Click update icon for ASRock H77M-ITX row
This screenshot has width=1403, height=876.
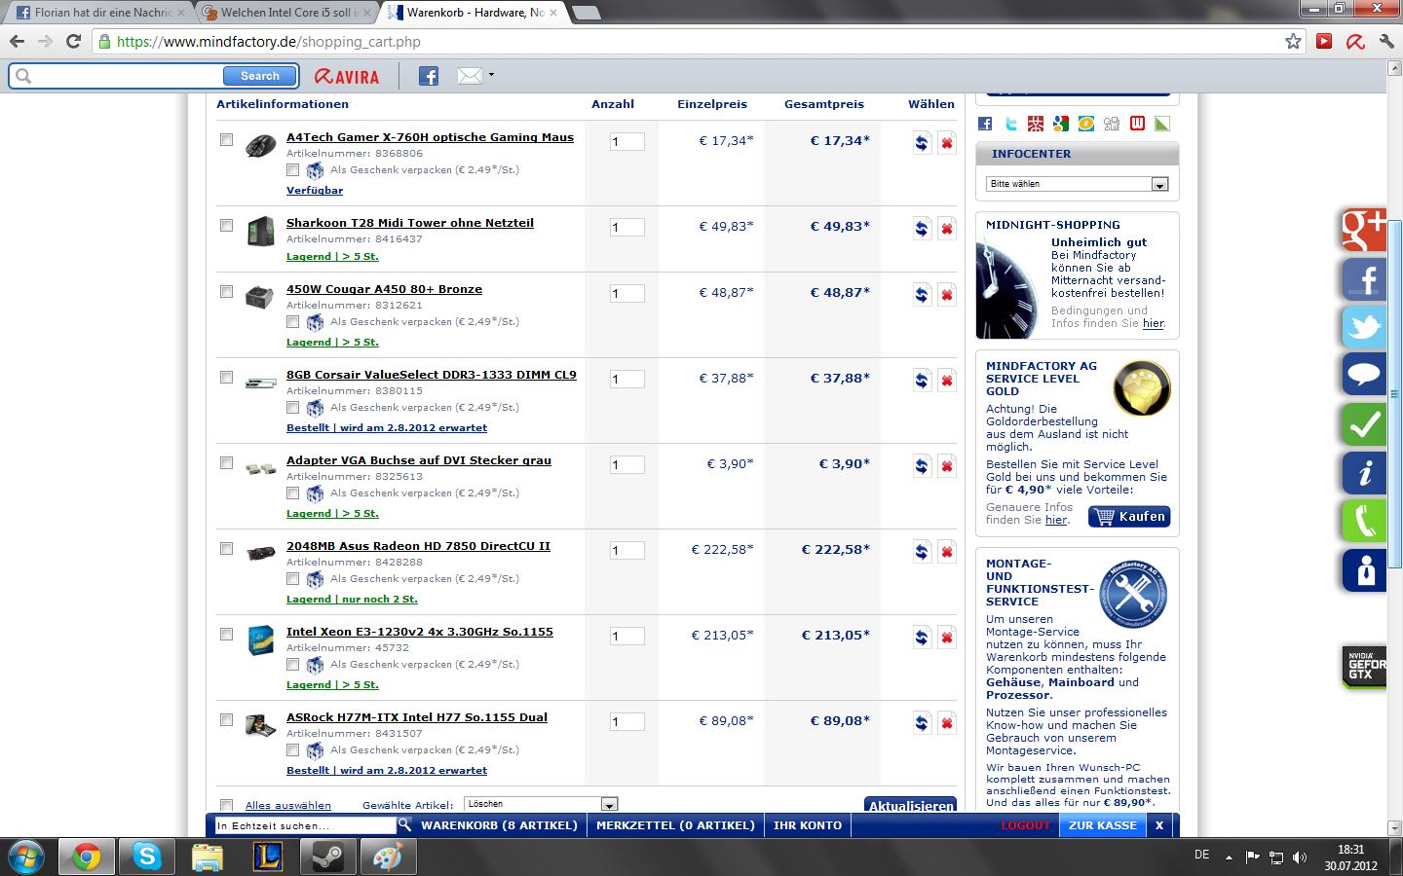point(922,723)
